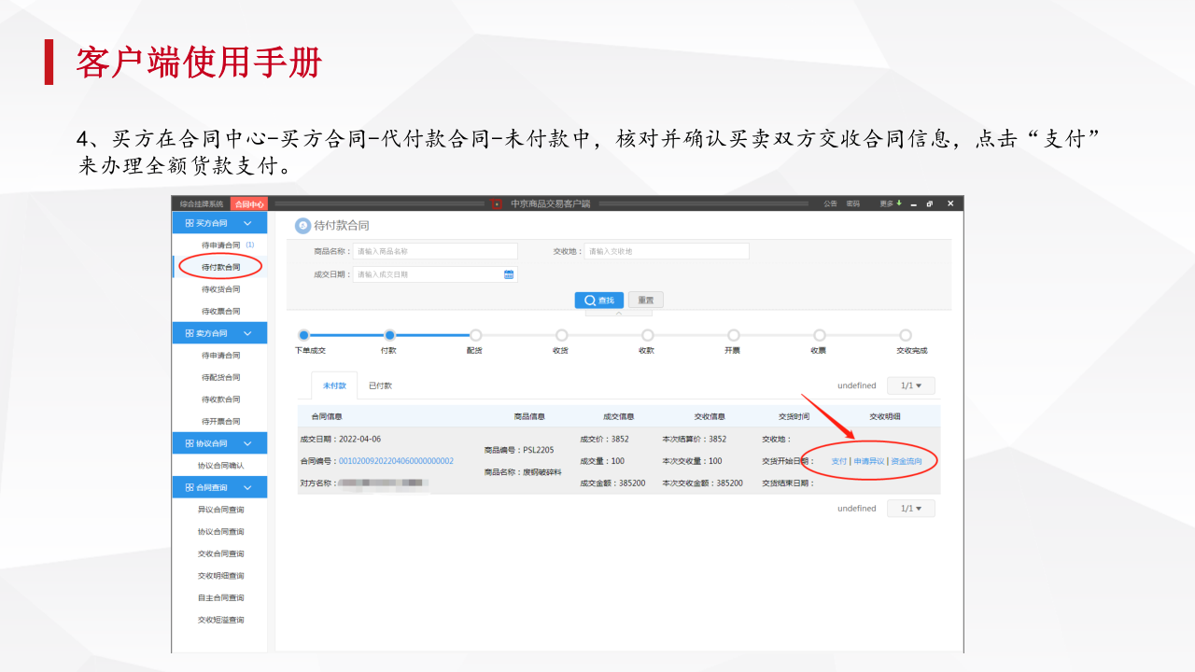Click the 合同信息 column header

(327, 416)
